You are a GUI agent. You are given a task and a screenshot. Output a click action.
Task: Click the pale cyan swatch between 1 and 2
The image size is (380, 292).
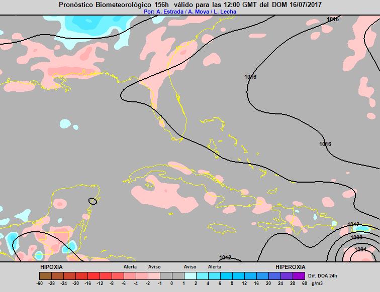pyautogui.click(x=190, y=276)
